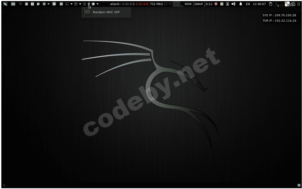Viewport: 302px width, 189px height.
Task: Click the 752 MHz CPU frequency readout
Action: click(x=156, y=4)
